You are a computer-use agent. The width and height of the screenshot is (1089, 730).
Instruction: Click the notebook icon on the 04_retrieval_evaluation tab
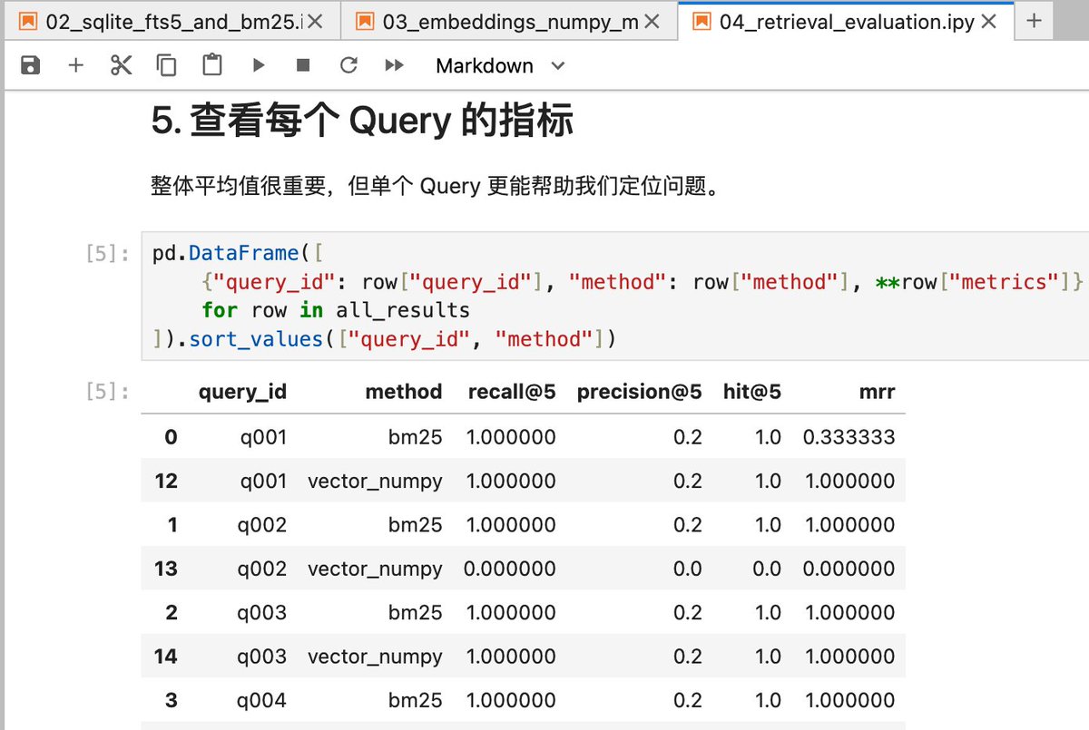click(x=701, y=22)
